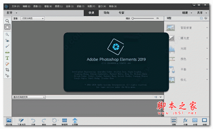The image size is (213, 129).
Task: Switch to the 导向 mode tab
Action: pos(106,13)
